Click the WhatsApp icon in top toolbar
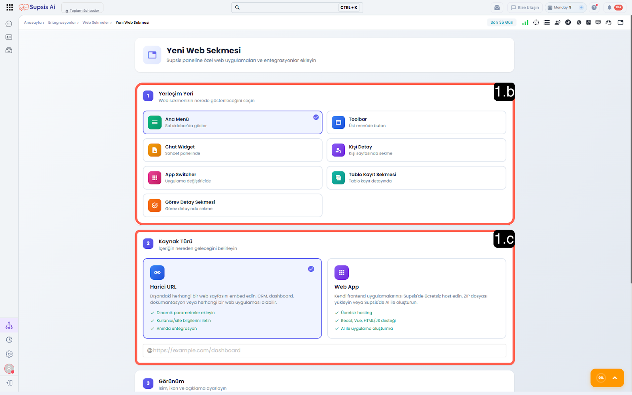 point(579,23)
